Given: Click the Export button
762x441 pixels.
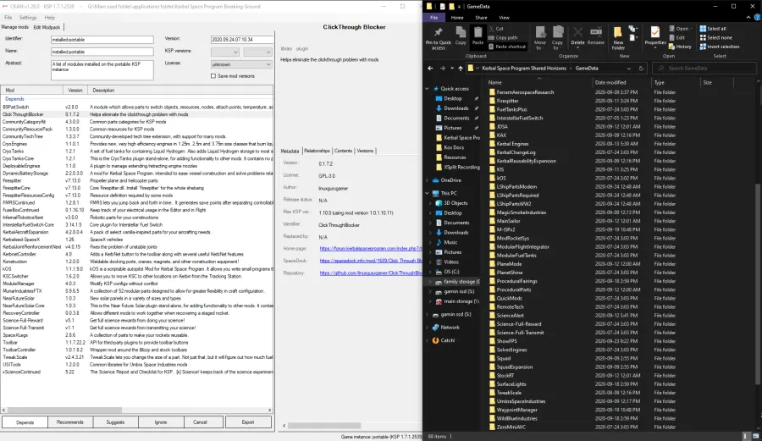Looking at the screenshot, I should coord(247,422).
